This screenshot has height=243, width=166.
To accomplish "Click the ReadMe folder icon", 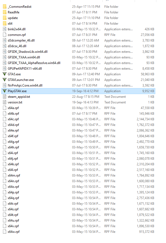I will click(x=5, y=12).
